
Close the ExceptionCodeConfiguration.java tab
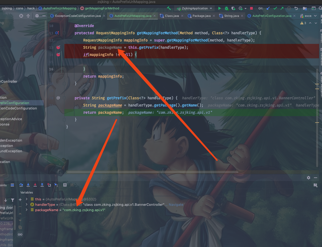(x=104, y=16)
